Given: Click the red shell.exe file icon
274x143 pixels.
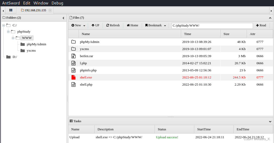Looking at the screenshot, I should point(74,77).
